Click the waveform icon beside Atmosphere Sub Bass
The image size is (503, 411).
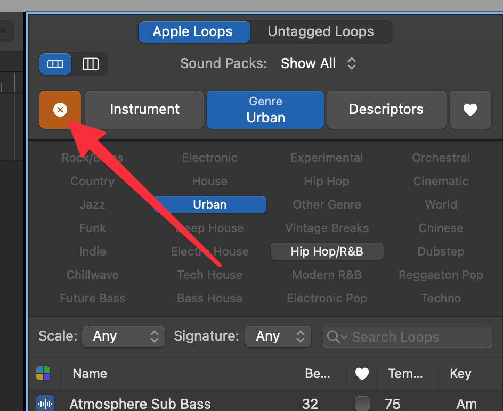45,404
